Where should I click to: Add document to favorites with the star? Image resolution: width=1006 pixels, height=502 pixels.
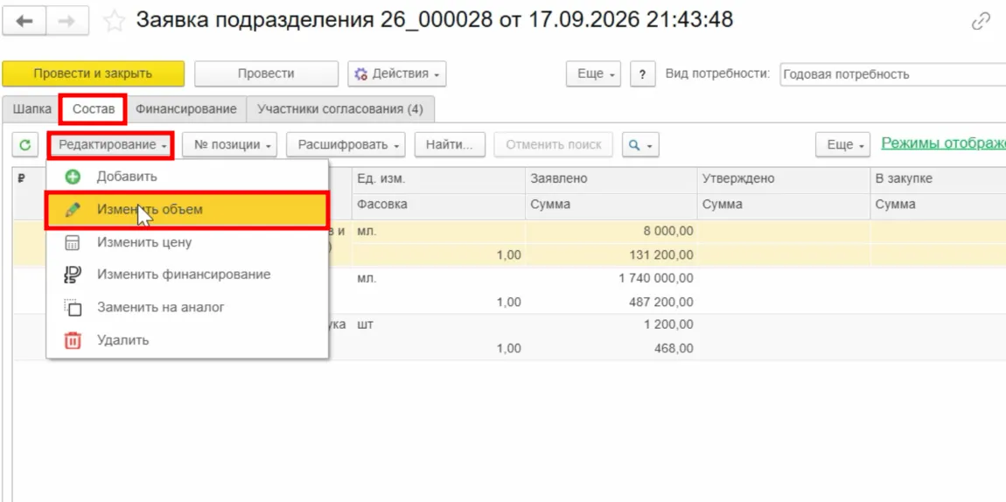click(114, 21)
